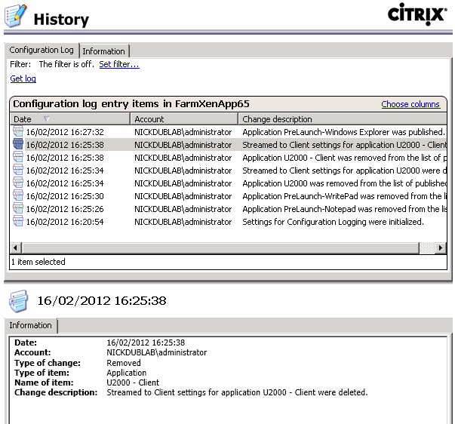The height and width of the screenshot is (424, 455).
Task: Switch to the upper Information tab
Action: [x=104, y=51]
